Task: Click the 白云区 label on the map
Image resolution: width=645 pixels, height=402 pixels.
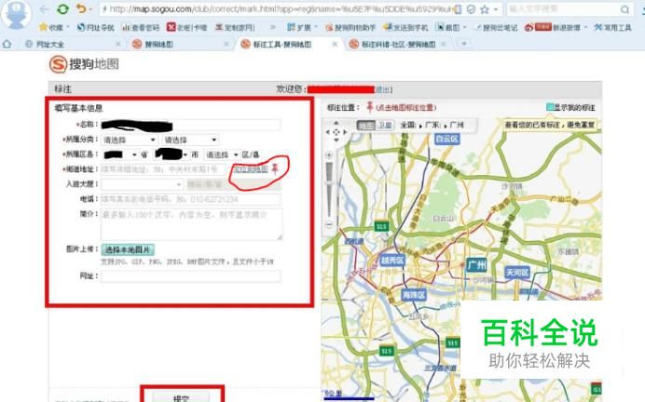Action: point(447,140)
